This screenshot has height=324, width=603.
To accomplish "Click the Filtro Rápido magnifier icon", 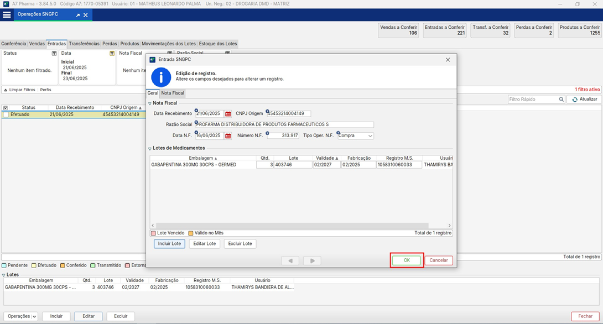I will pos(561,100).
